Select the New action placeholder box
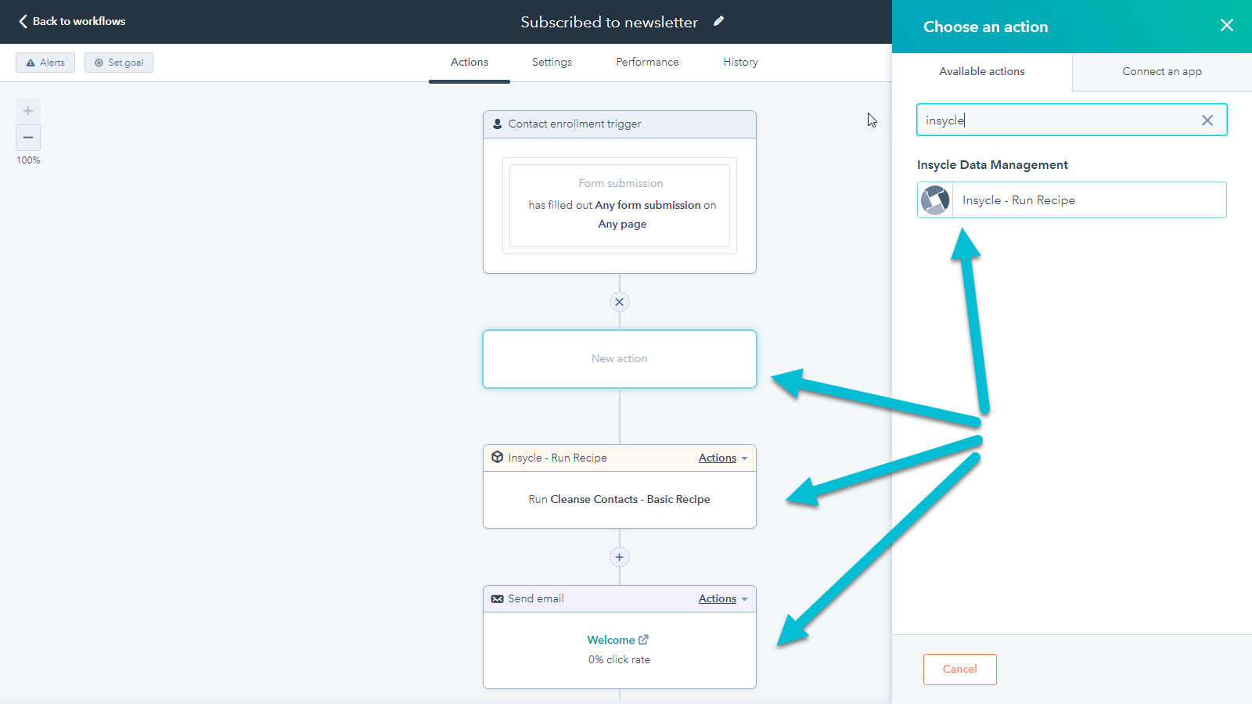The image size is (1252, 704). tap(619, 358)
